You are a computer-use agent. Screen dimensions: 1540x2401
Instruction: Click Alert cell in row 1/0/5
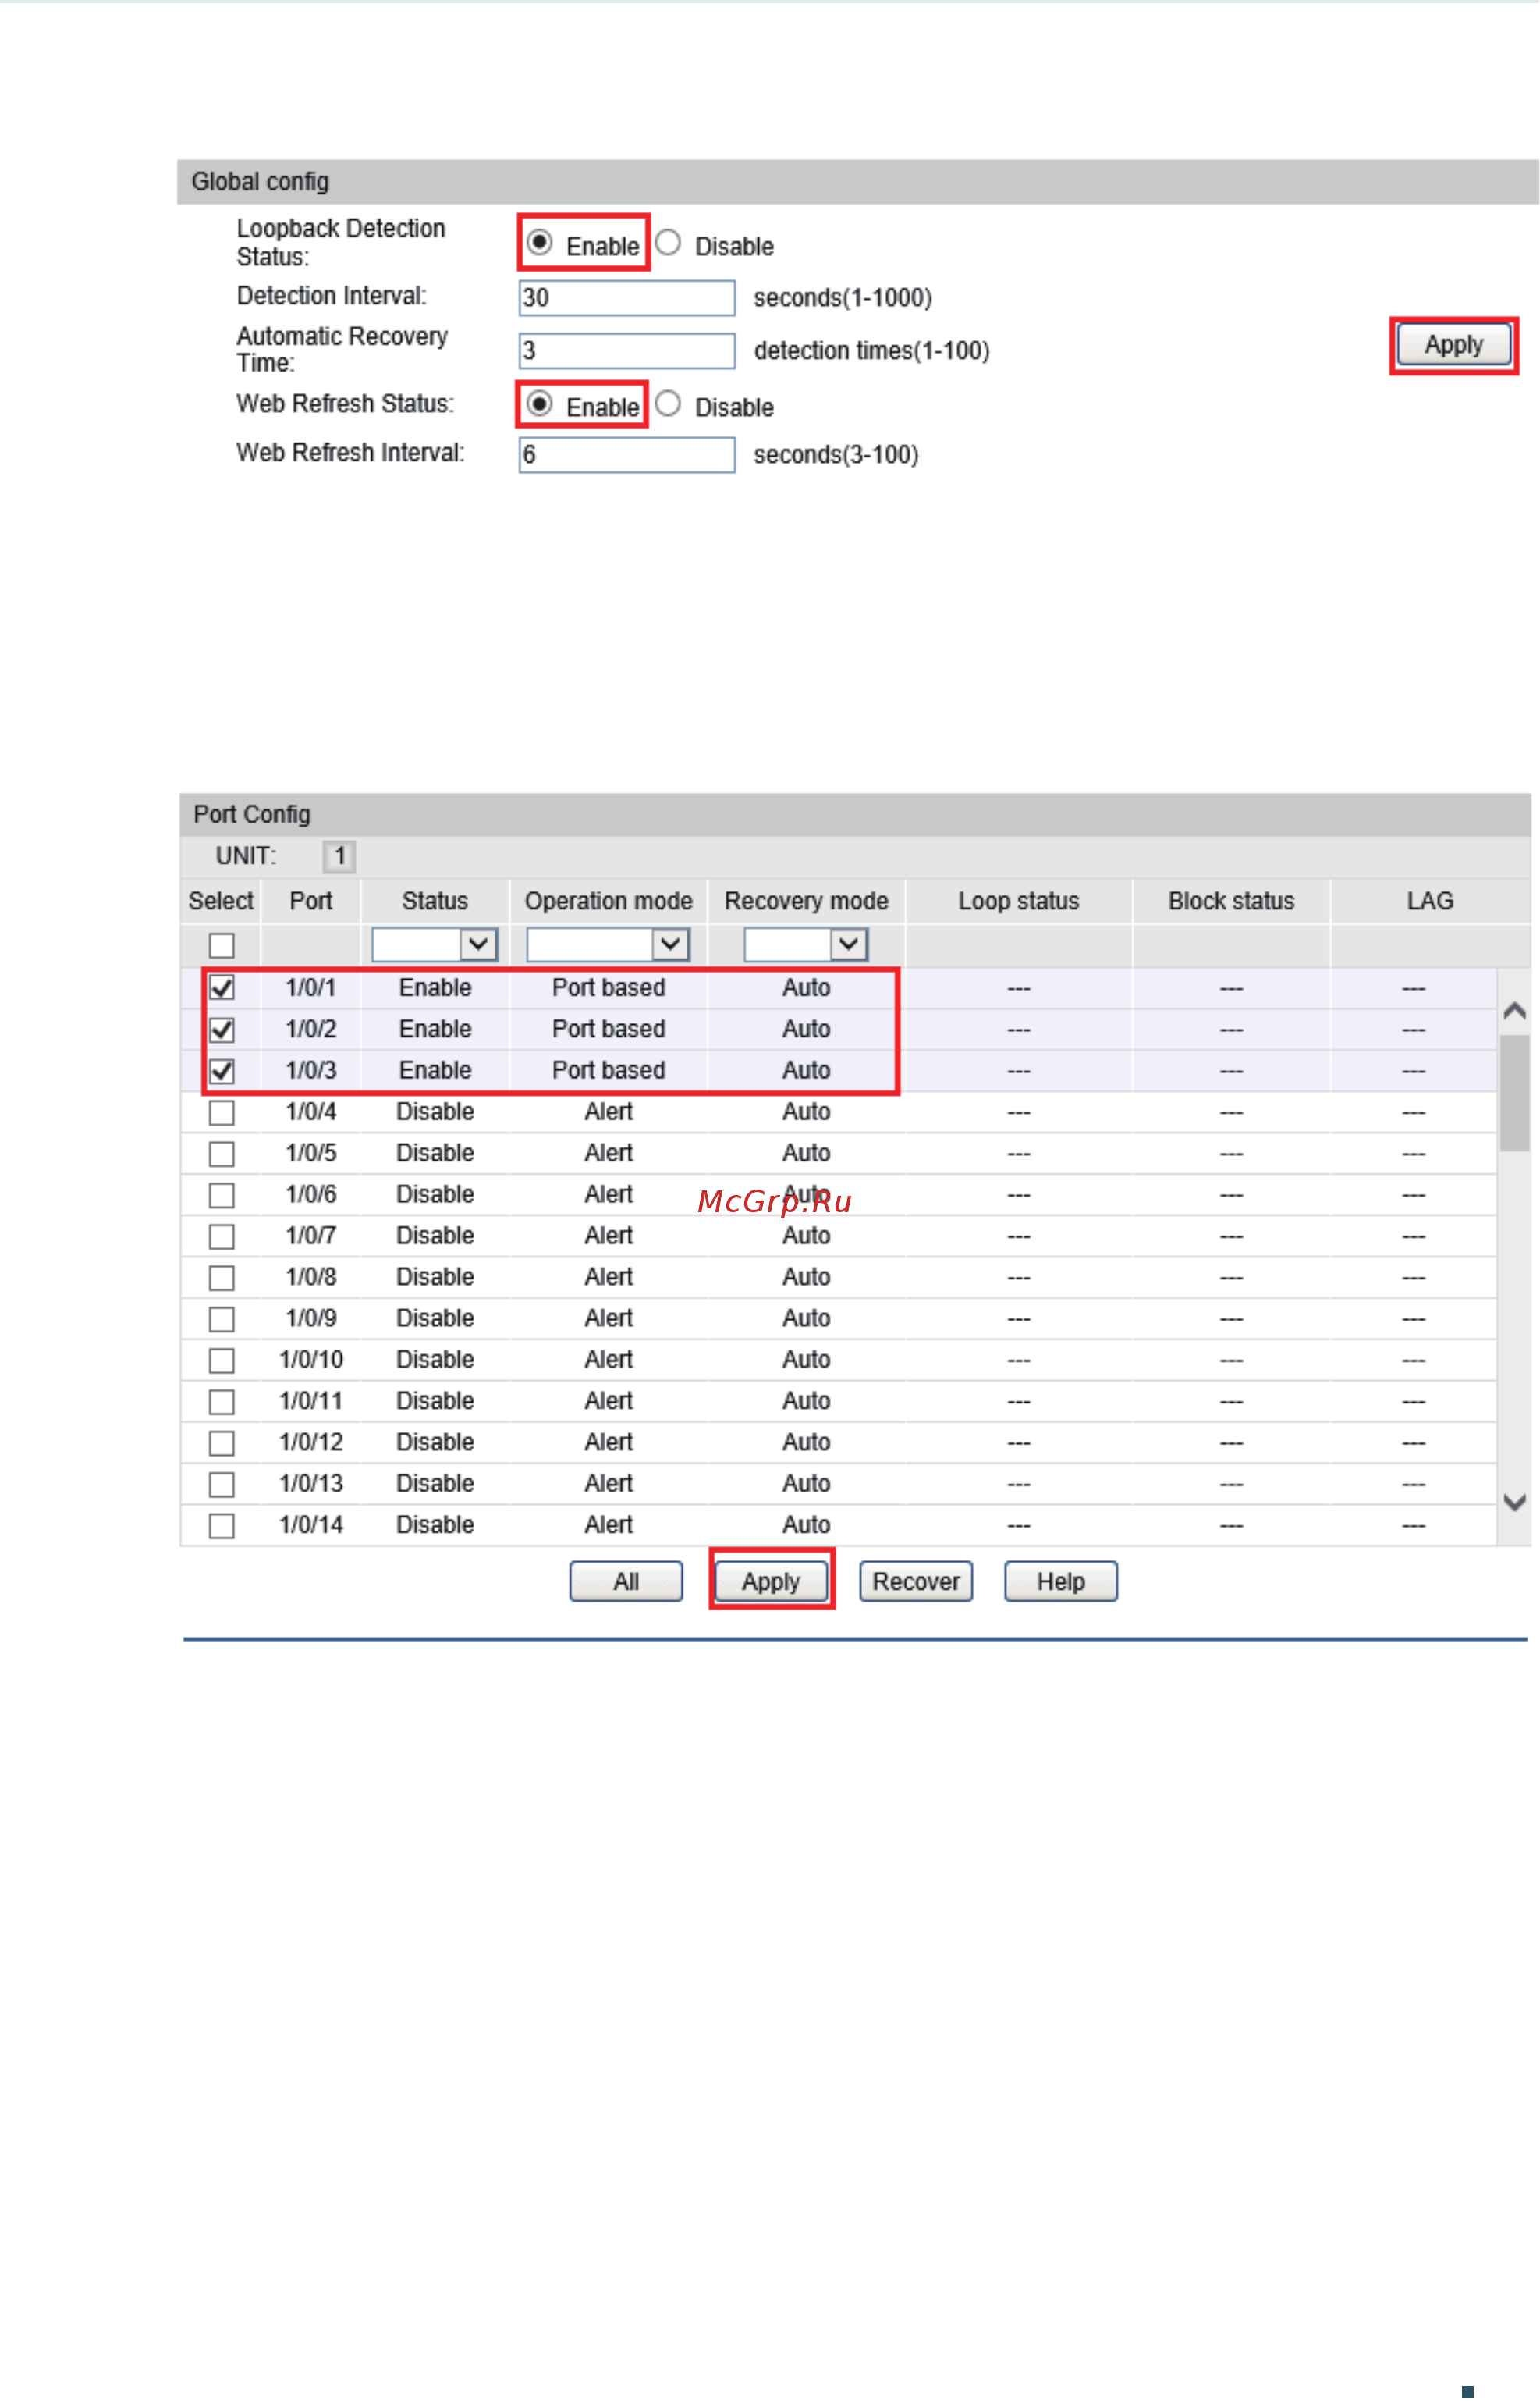[608, 1154]
